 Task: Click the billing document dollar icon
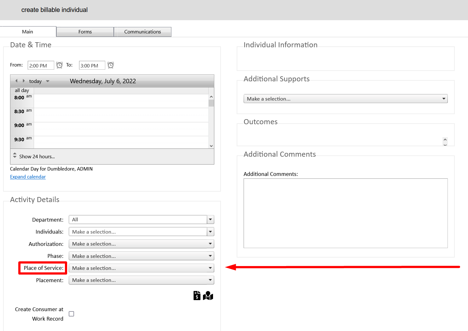point(197,295)
